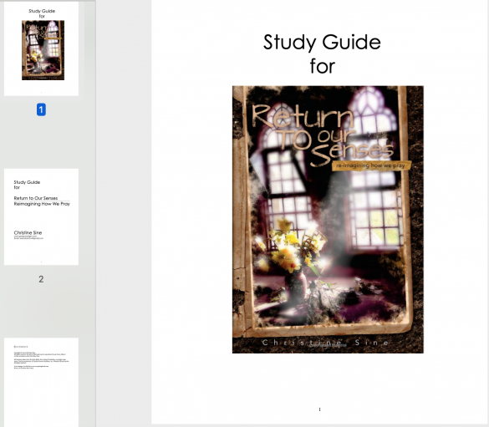Open the page 2 thumbnail
The image size is (489, 427).
click(41, 217)
